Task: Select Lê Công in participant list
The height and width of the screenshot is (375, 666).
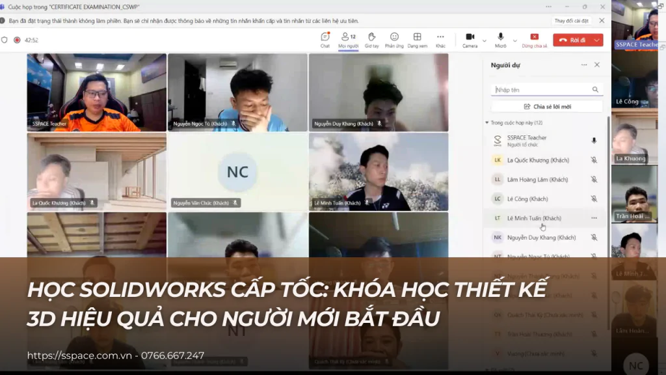Action: point(546,199)
